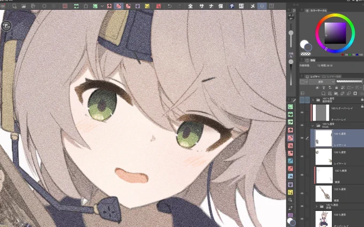Tap the round floating button on canvas
Viewport: 364px width, 227px height.
pos(6,26)
